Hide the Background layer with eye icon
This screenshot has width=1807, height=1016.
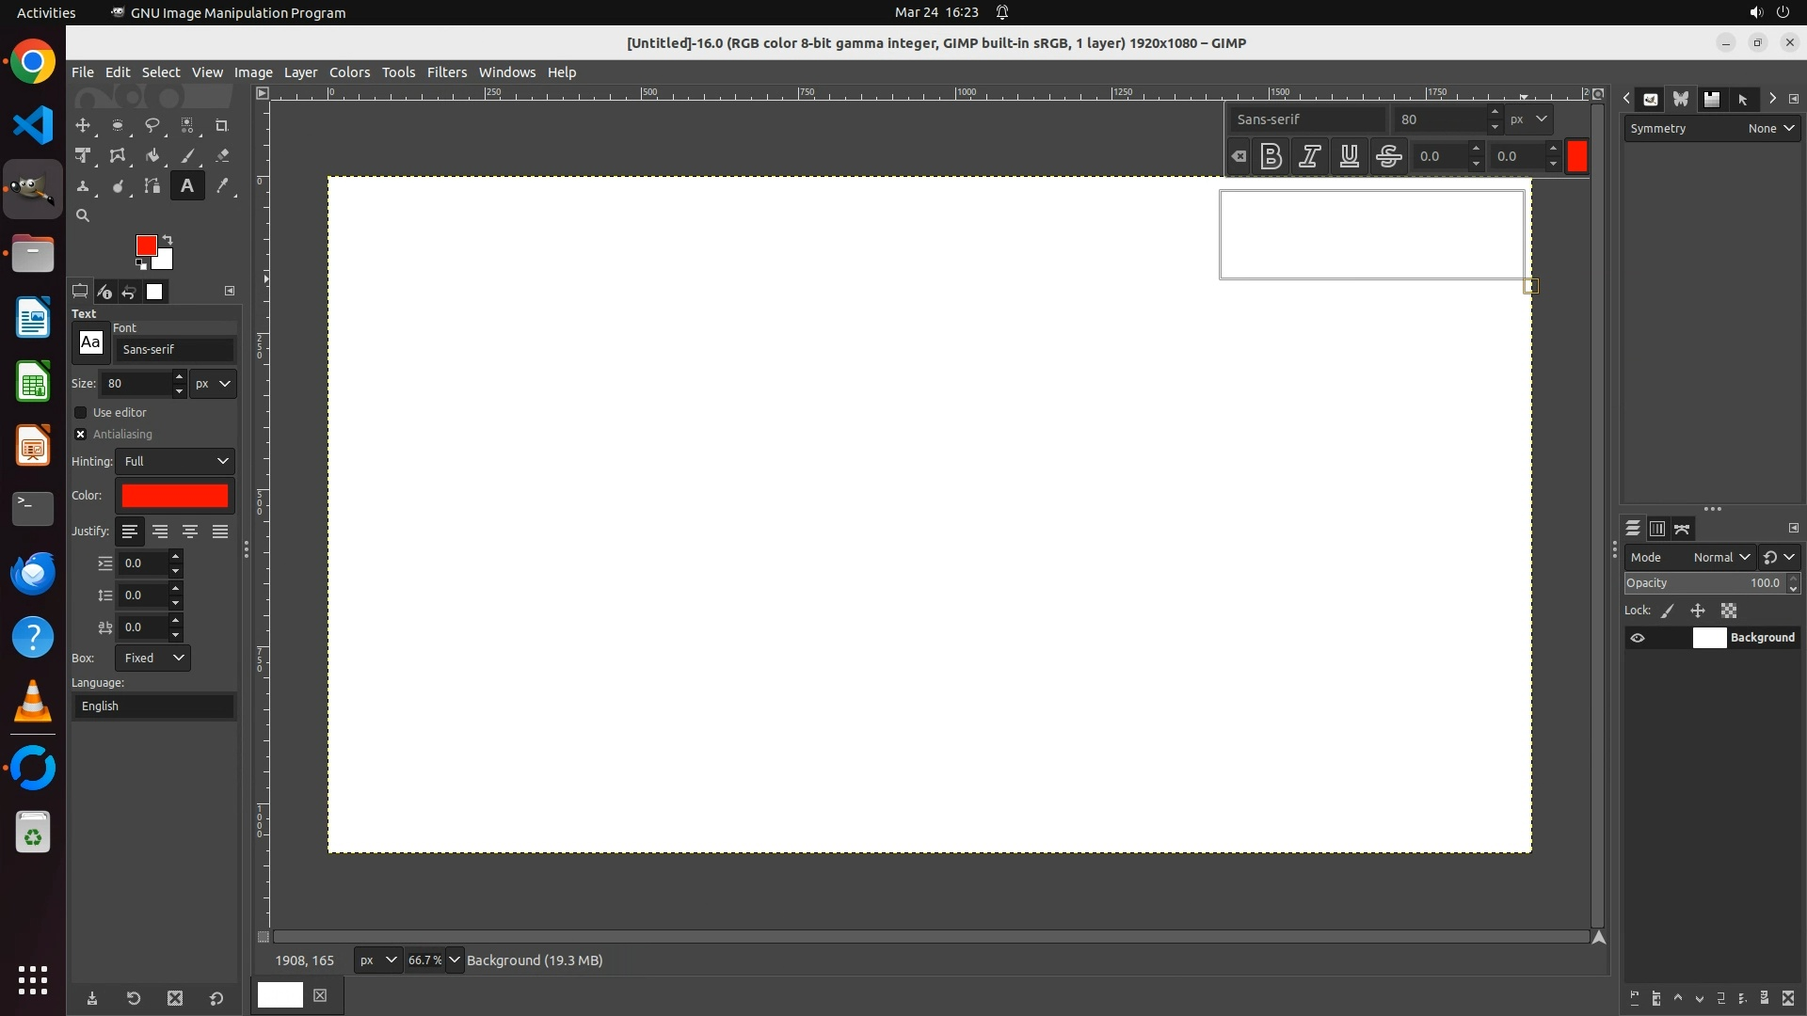pyautogui.click(x=1638, y=638)
